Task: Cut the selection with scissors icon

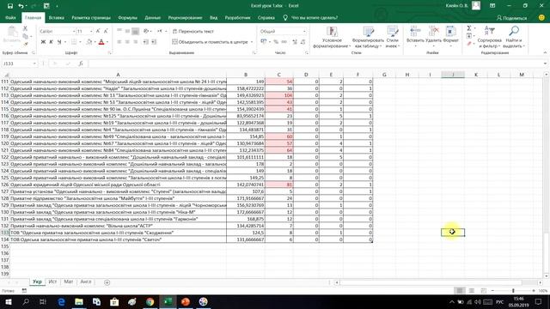Action: click(x=25, y=28)
